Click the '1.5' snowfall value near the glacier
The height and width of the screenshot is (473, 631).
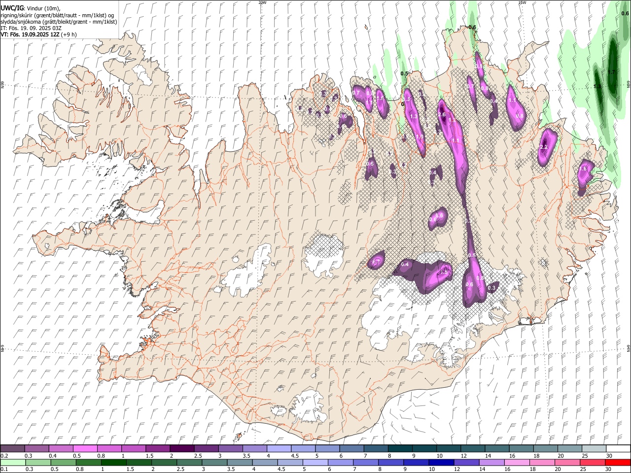coord(444,272)
